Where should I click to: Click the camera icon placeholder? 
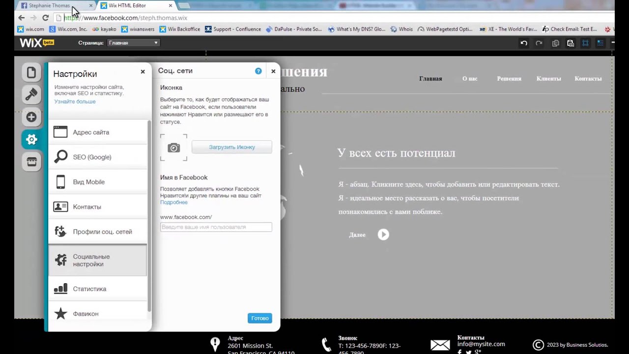tap(173, 147)
